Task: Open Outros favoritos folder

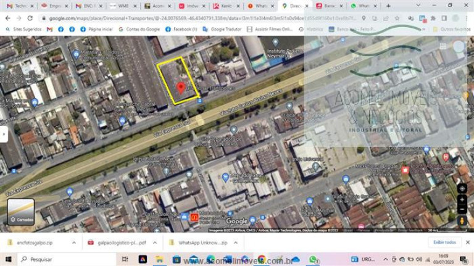Action: pos(452,30)
